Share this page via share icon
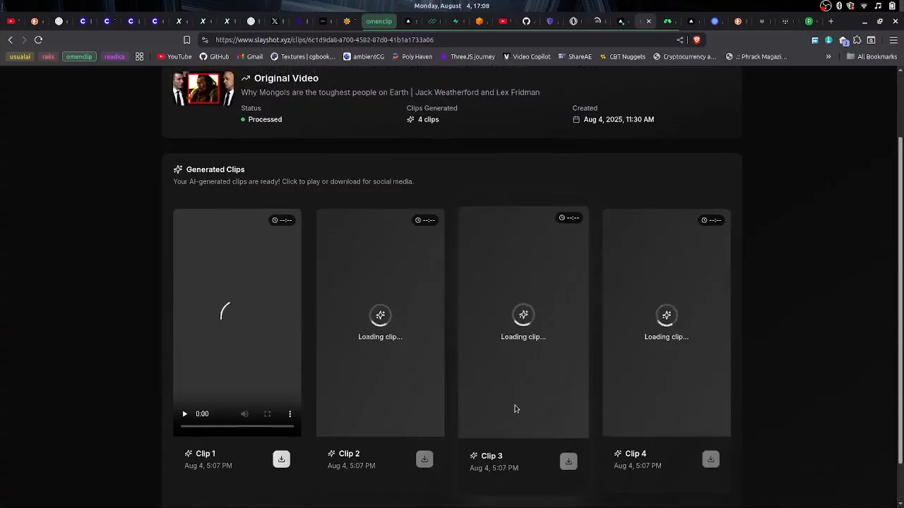This screenshot has width=904, height=508. tap(680, 40)
